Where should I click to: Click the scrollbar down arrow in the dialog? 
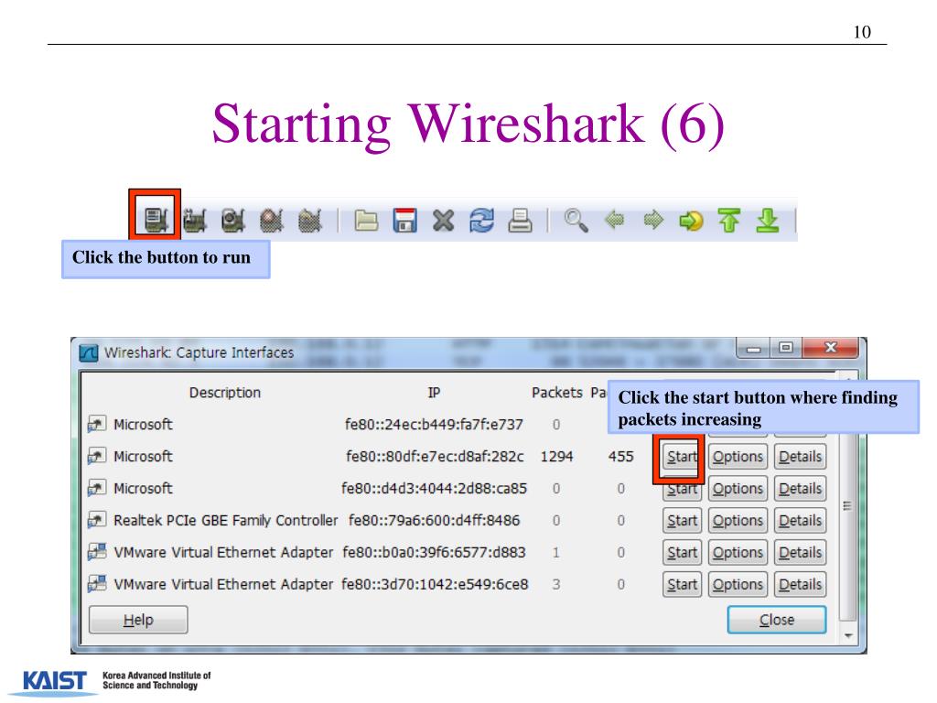848,635
